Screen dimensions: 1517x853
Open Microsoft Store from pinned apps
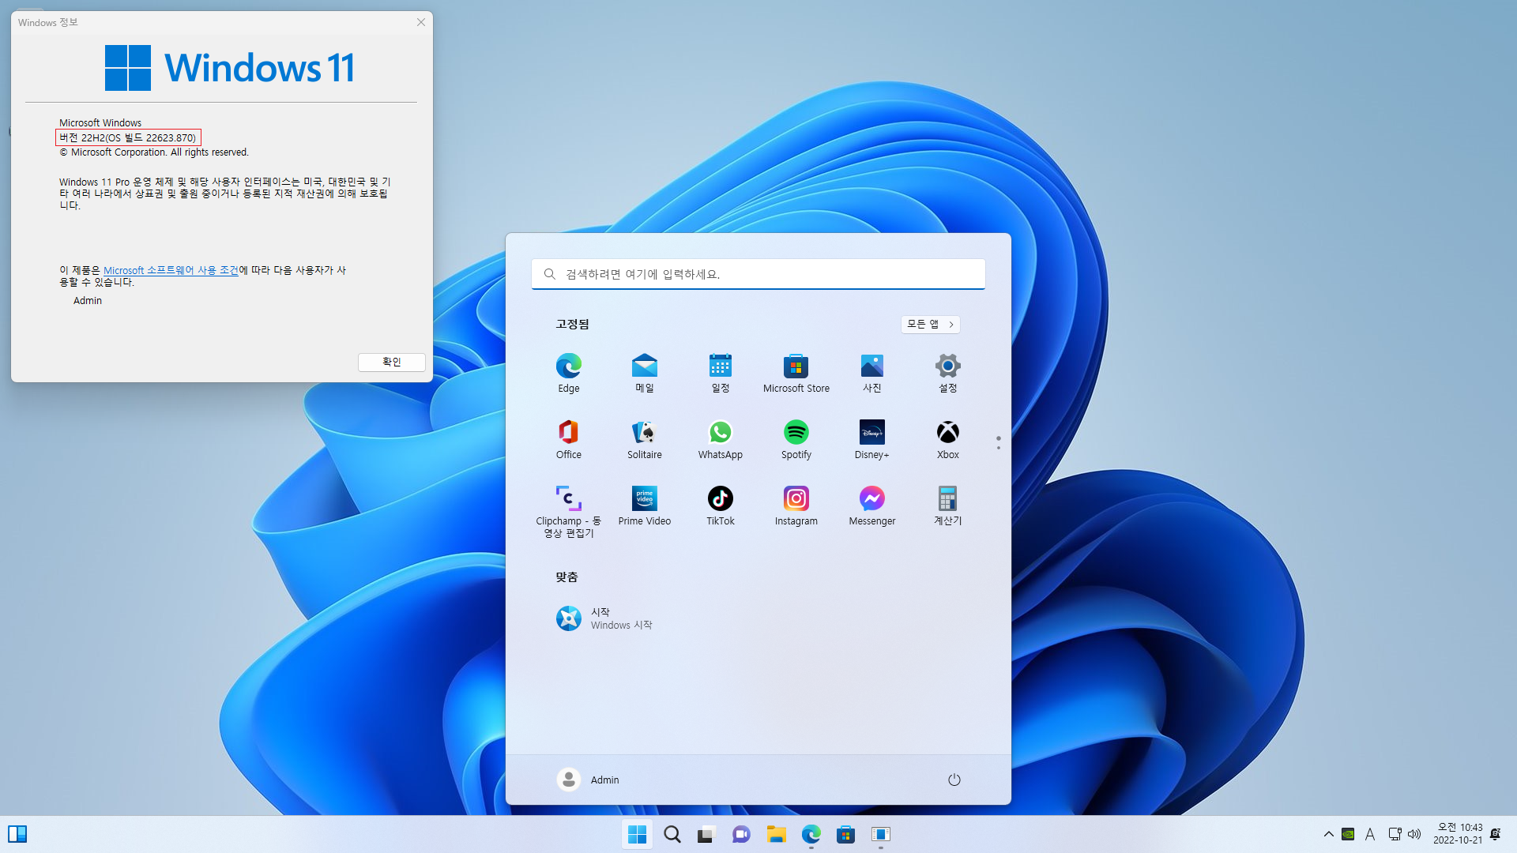click(x=796, y=366)
